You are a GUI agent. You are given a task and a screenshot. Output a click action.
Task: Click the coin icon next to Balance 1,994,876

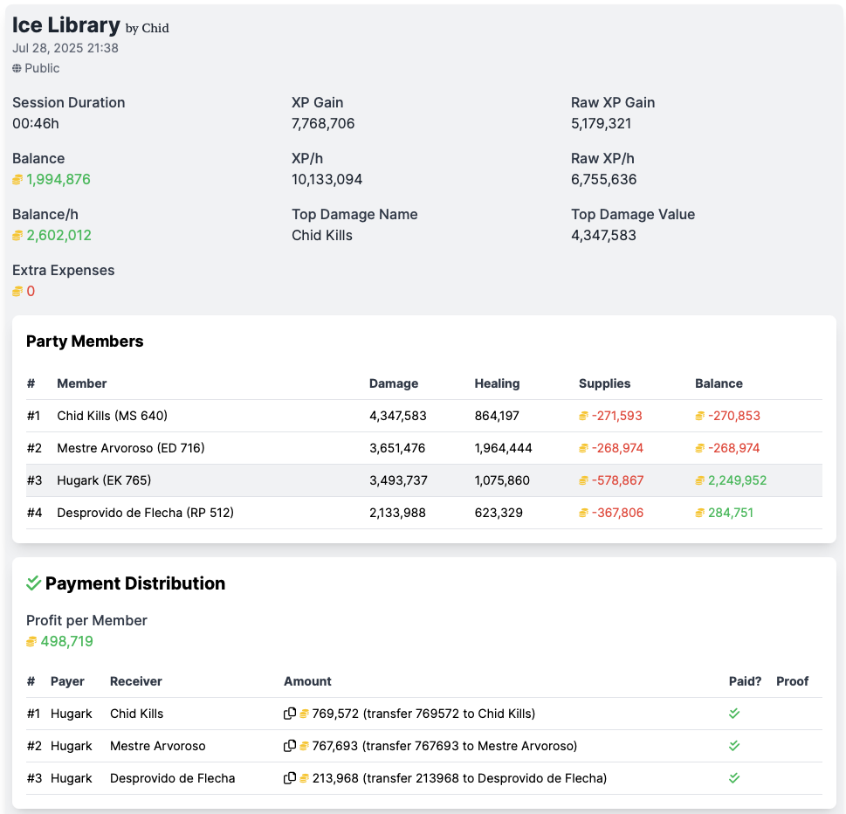tap(17, 180)
